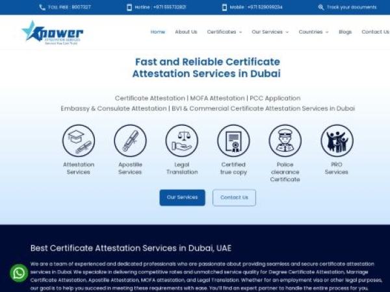Click the outlined Contact Us button
Image resolution: width=390 pixels, height=292 pixels.
tap(234, 198)
